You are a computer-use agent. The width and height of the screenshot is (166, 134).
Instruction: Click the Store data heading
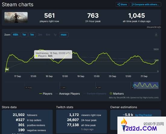(9, 107)
